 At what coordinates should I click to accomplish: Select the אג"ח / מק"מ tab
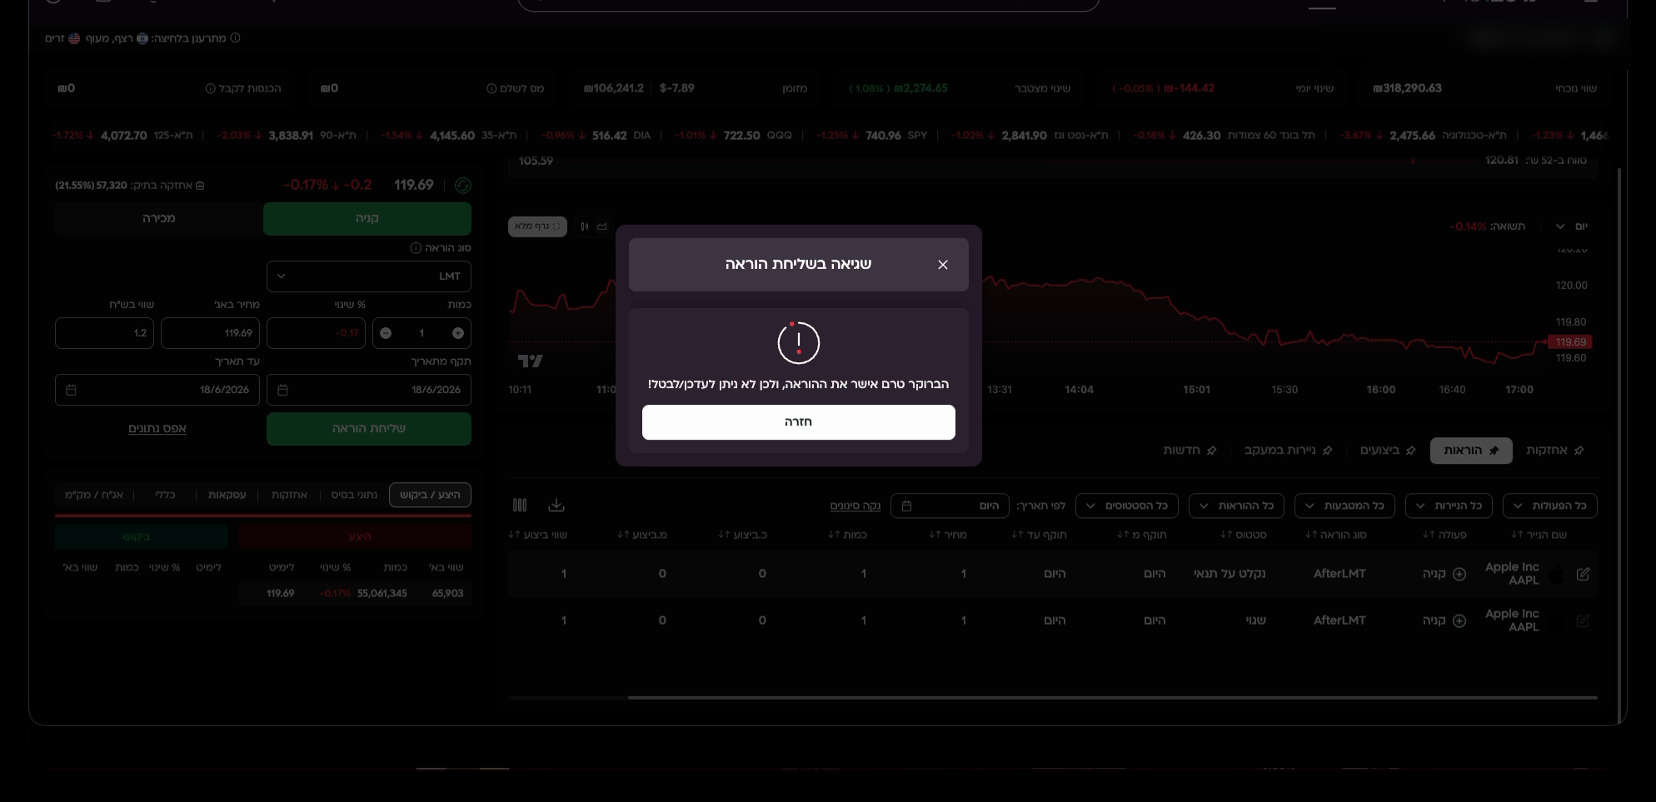click(x=94, y=495)
